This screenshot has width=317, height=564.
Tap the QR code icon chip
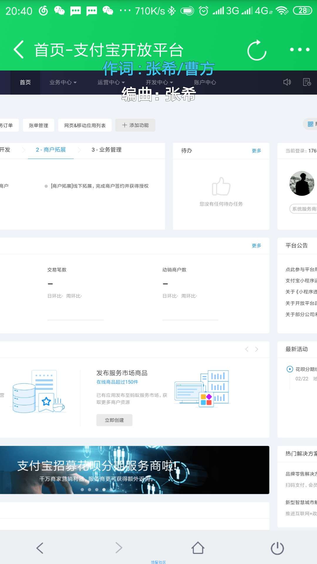[x=311, y=124]
